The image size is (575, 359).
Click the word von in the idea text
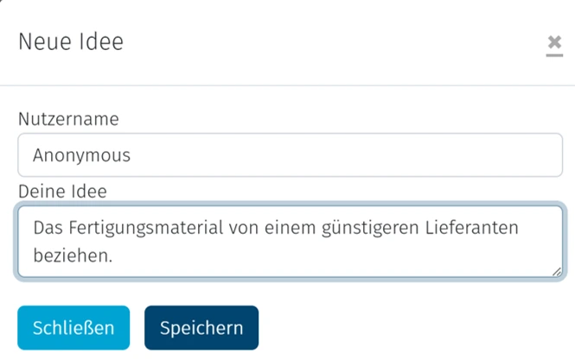point(245,228)
